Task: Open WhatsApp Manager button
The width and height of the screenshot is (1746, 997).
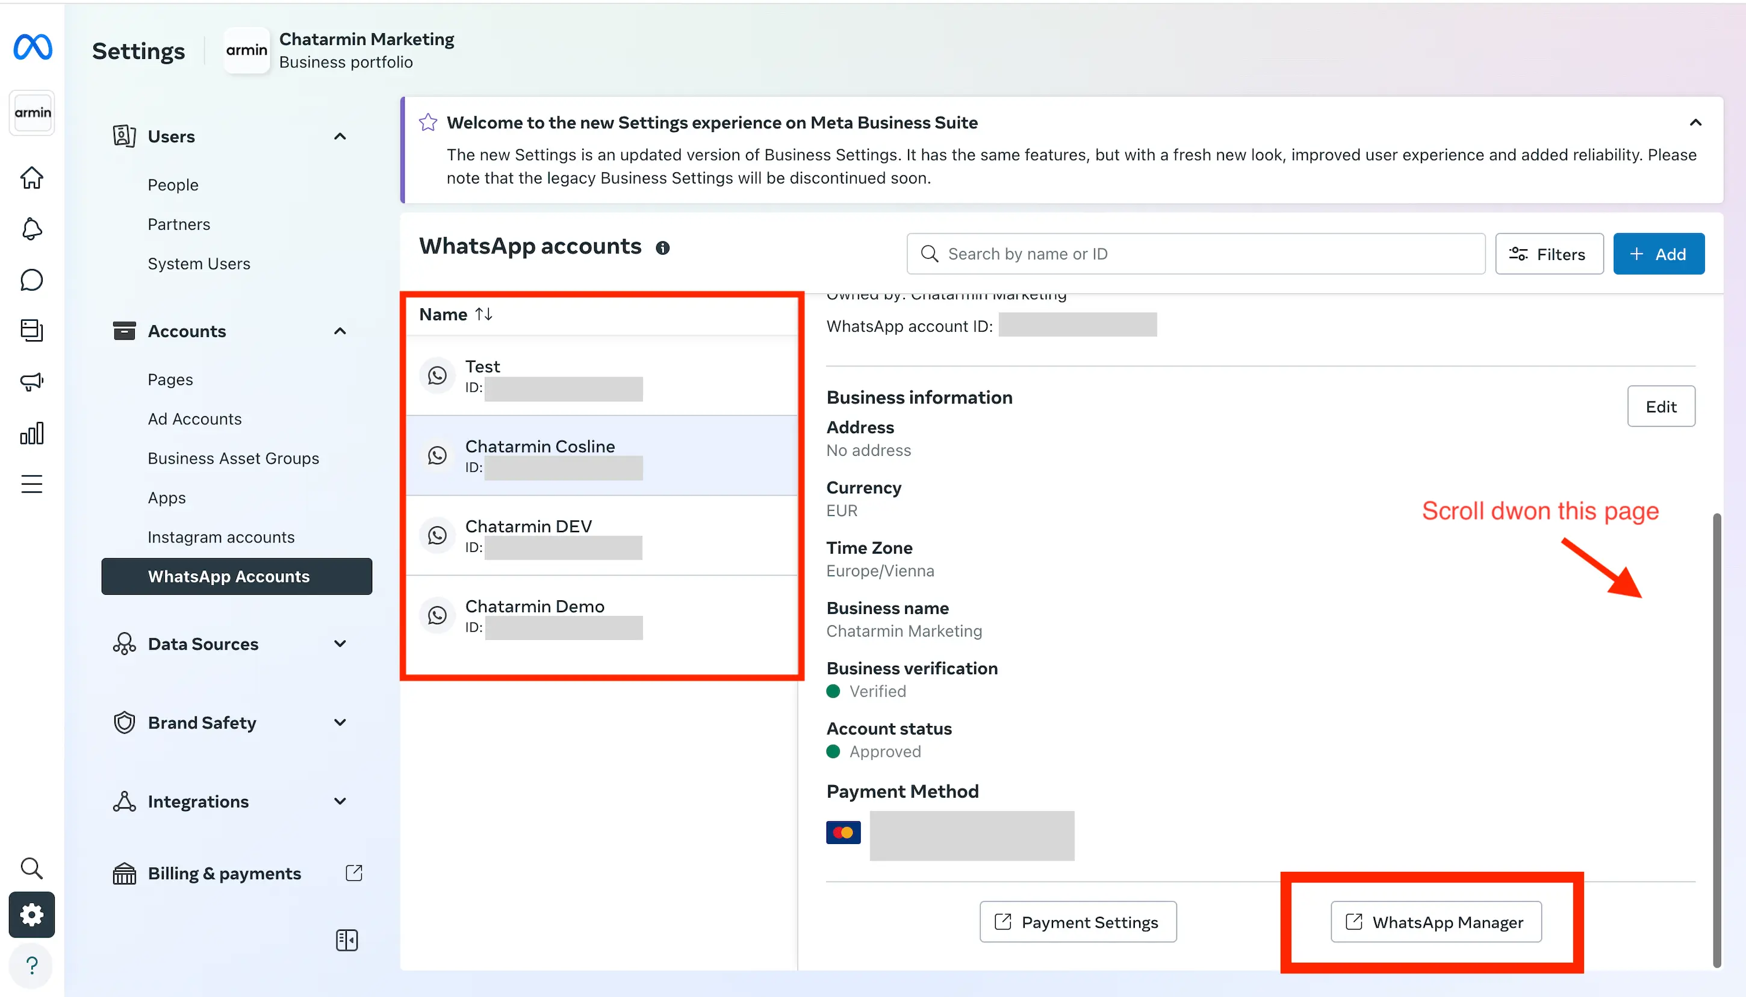Action: click(1436, 922)
